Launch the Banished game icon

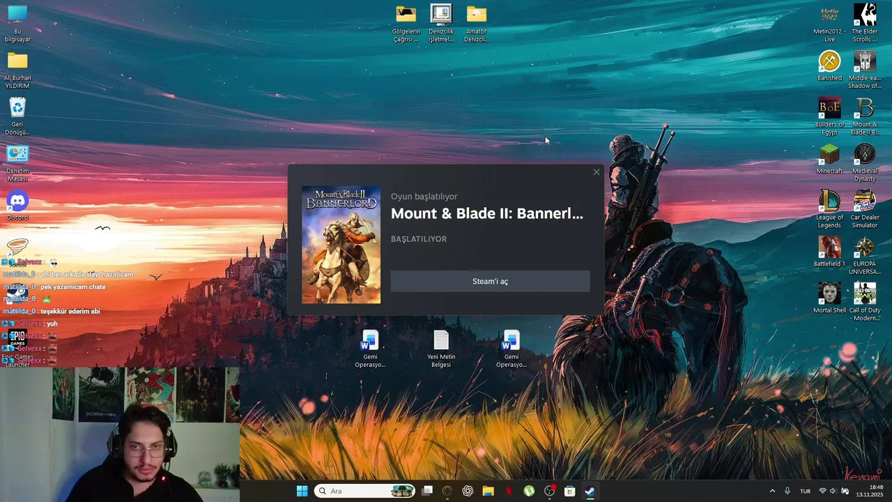tap(829, 66)
